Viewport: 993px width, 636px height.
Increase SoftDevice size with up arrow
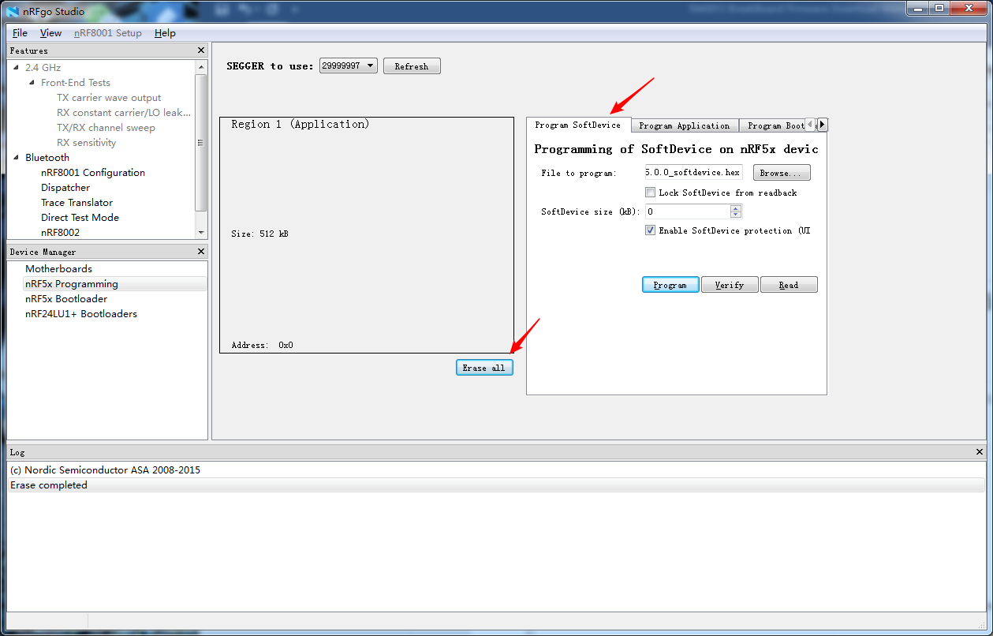pos(736,208)
